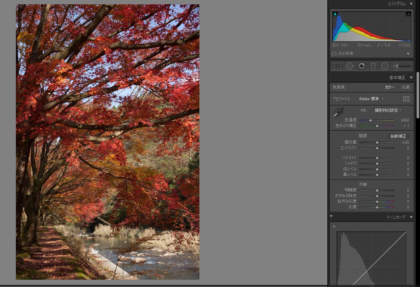Click the 色温度 slider handle
The image size is (420, 287).
pos(370,120)
